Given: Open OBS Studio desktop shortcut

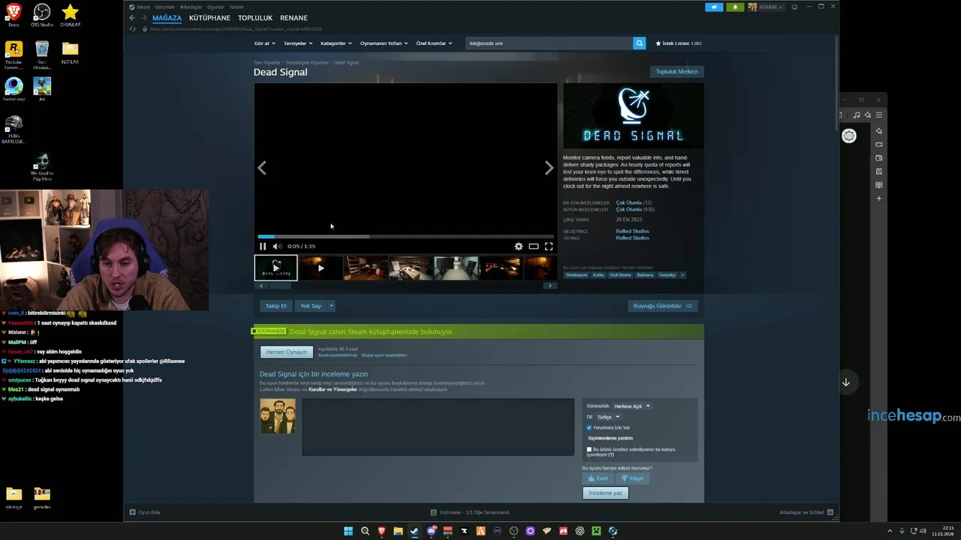Looking at the screenshot, I should pos(42,15).
